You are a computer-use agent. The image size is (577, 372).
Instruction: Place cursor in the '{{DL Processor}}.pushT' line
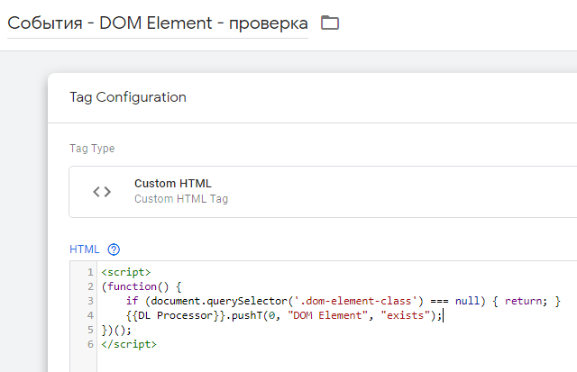tap(284, 315)
